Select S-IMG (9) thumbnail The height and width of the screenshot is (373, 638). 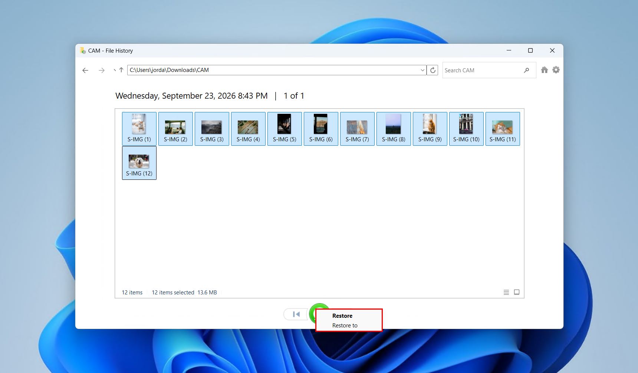point(430,129)
